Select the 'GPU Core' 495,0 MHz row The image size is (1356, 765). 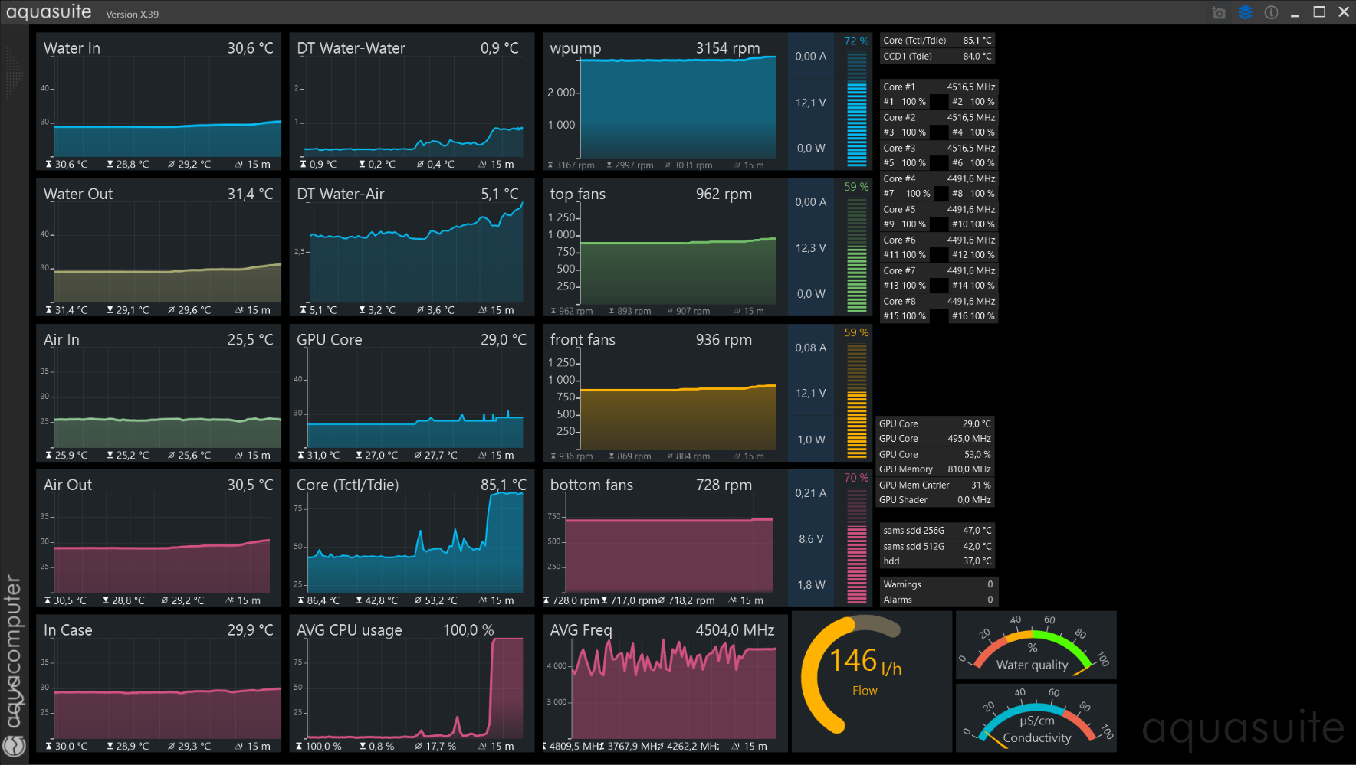pos(935,439)
